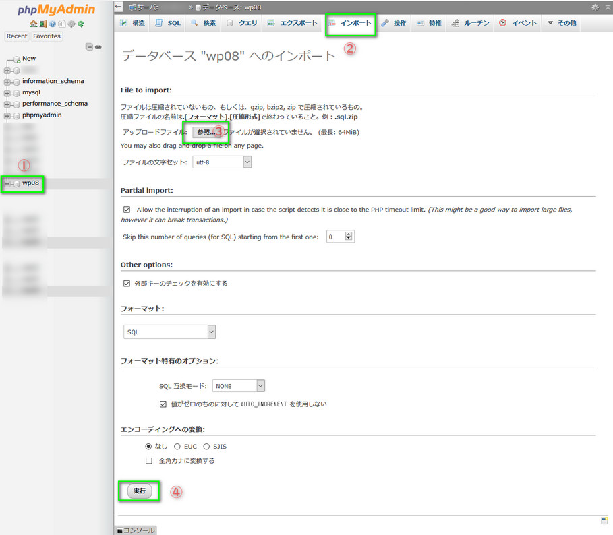This screenshot has width=613, height=535.
Task: Open the blue documentation help icon
Action: [52, 24]
